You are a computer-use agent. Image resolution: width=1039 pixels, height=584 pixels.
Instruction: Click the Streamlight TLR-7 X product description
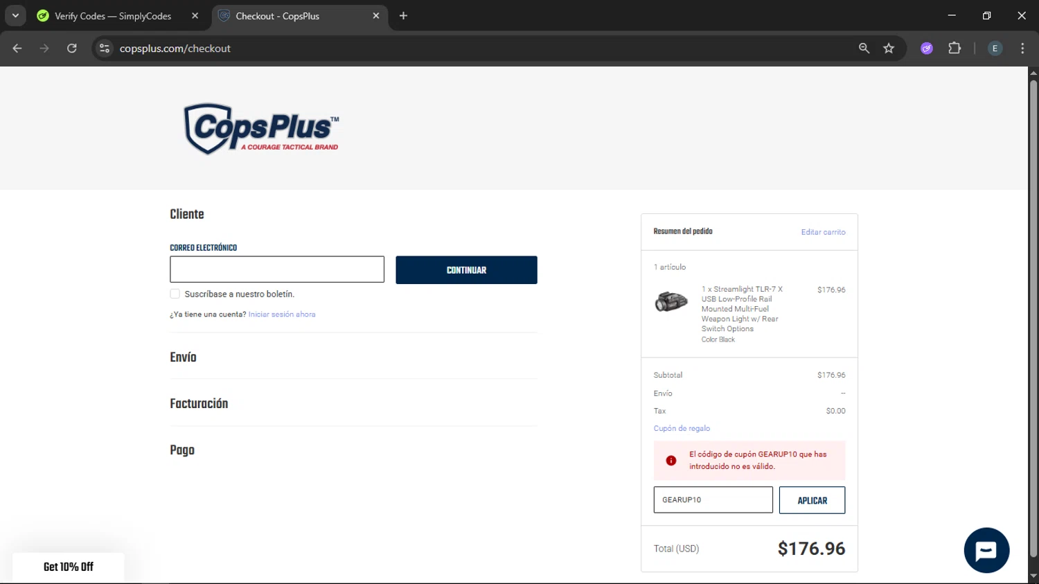(x=742, y=309)
